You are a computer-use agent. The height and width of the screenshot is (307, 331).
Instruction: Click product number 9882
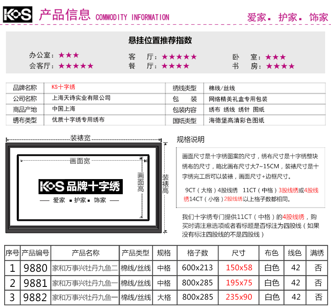[x=35, y=298]
